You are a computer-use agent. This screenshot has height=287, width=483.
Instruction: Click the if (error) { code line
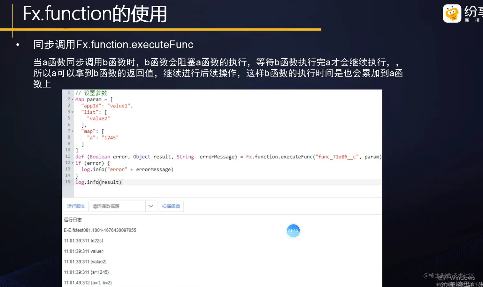(93, 163)
